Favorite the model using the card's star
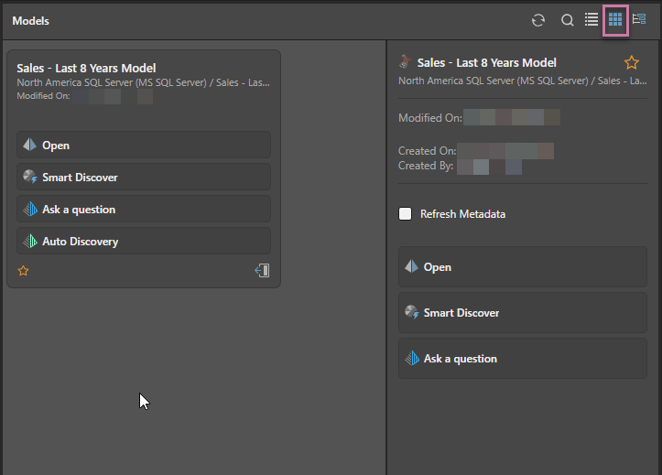 pyautogui.click(x=24, y=271)
